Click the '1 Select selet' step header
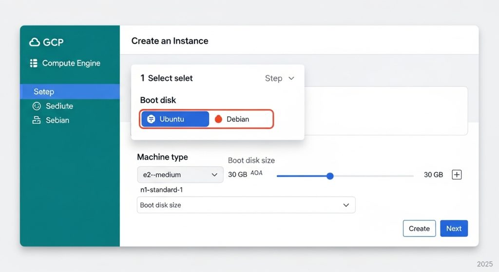The height and width of the screenshot is (272, 499). tap(167, 78)
